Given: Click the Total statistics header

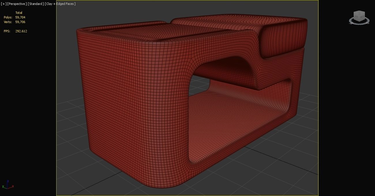Looking at the screenshot, I should click(19, 13).
